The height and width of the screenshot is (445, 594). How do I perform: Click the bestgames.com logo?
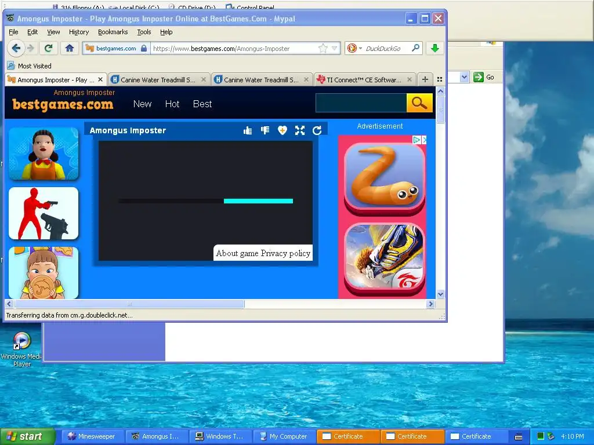(63, 104)
